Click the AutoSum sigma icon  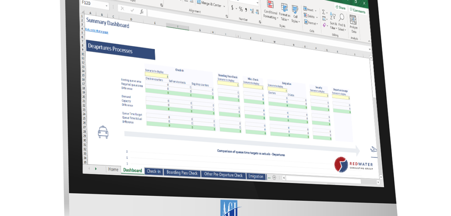(x=324, y=12)
